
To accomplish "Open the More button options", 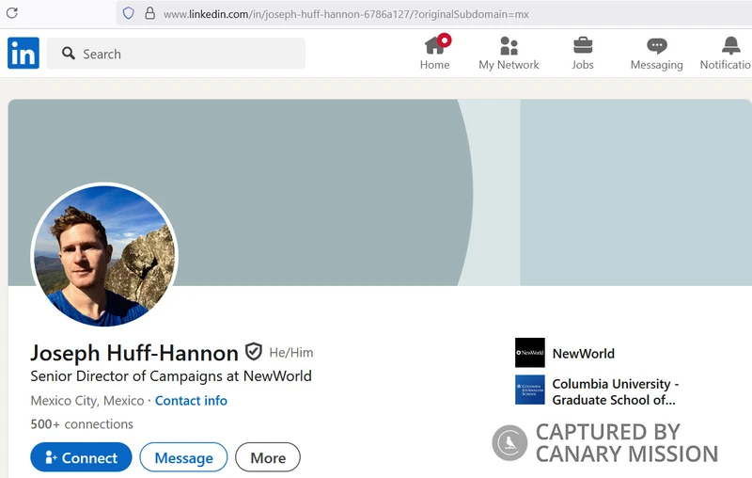I will pos(268,457).
